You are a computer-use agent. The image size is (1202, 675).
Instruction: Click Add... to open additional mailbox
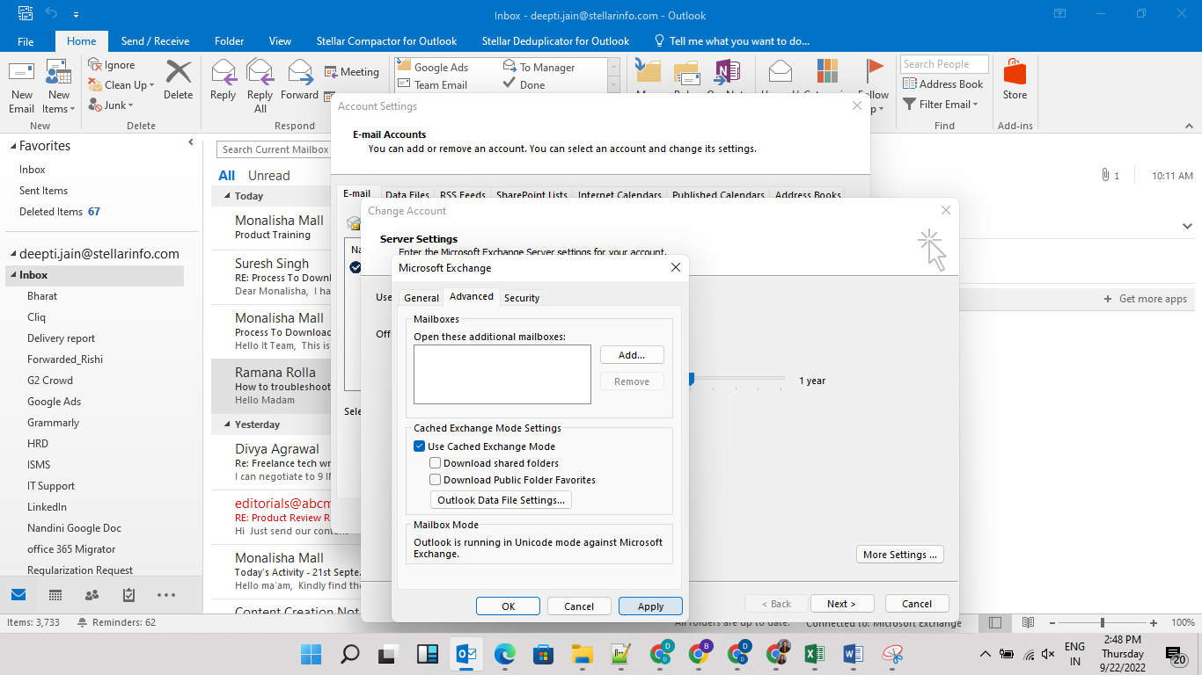(632, 355)
